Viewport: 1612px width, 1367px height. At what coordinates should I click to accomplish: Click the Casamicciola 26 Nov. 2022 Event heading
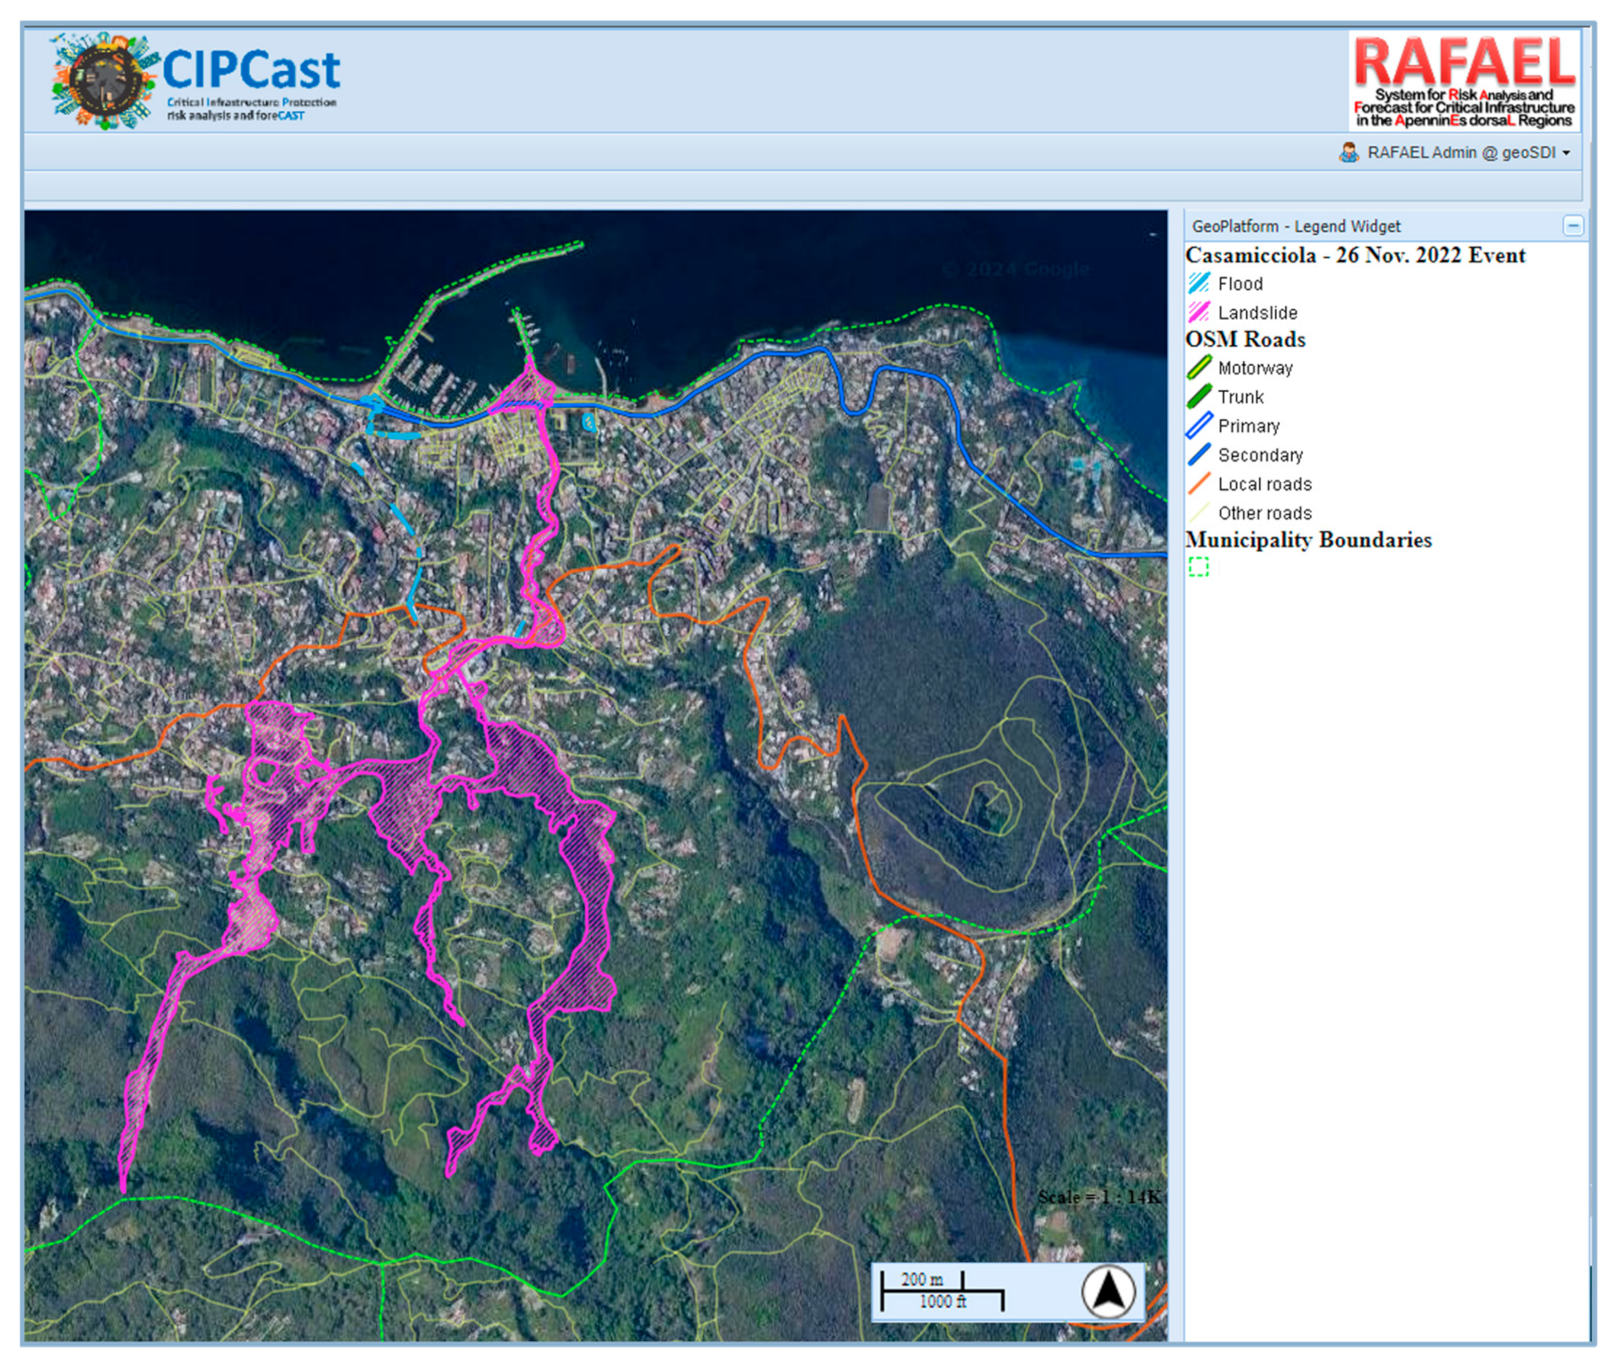click(1355, 256)
